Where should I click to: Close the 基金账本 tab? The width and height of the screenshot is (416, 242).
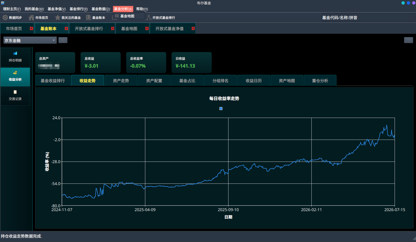click(66, 29)
